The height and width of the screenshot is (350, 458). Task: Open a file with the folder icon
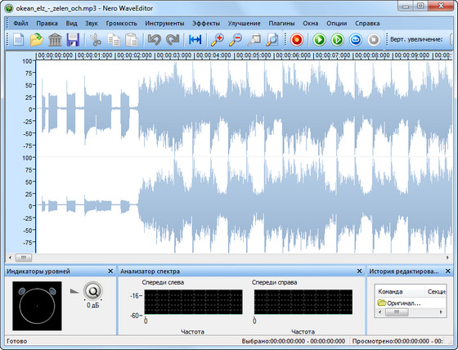click(x=37, y=40)
